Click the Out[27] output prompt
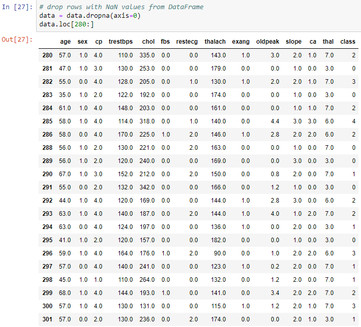Screen dimensions: 361x327 17,40
